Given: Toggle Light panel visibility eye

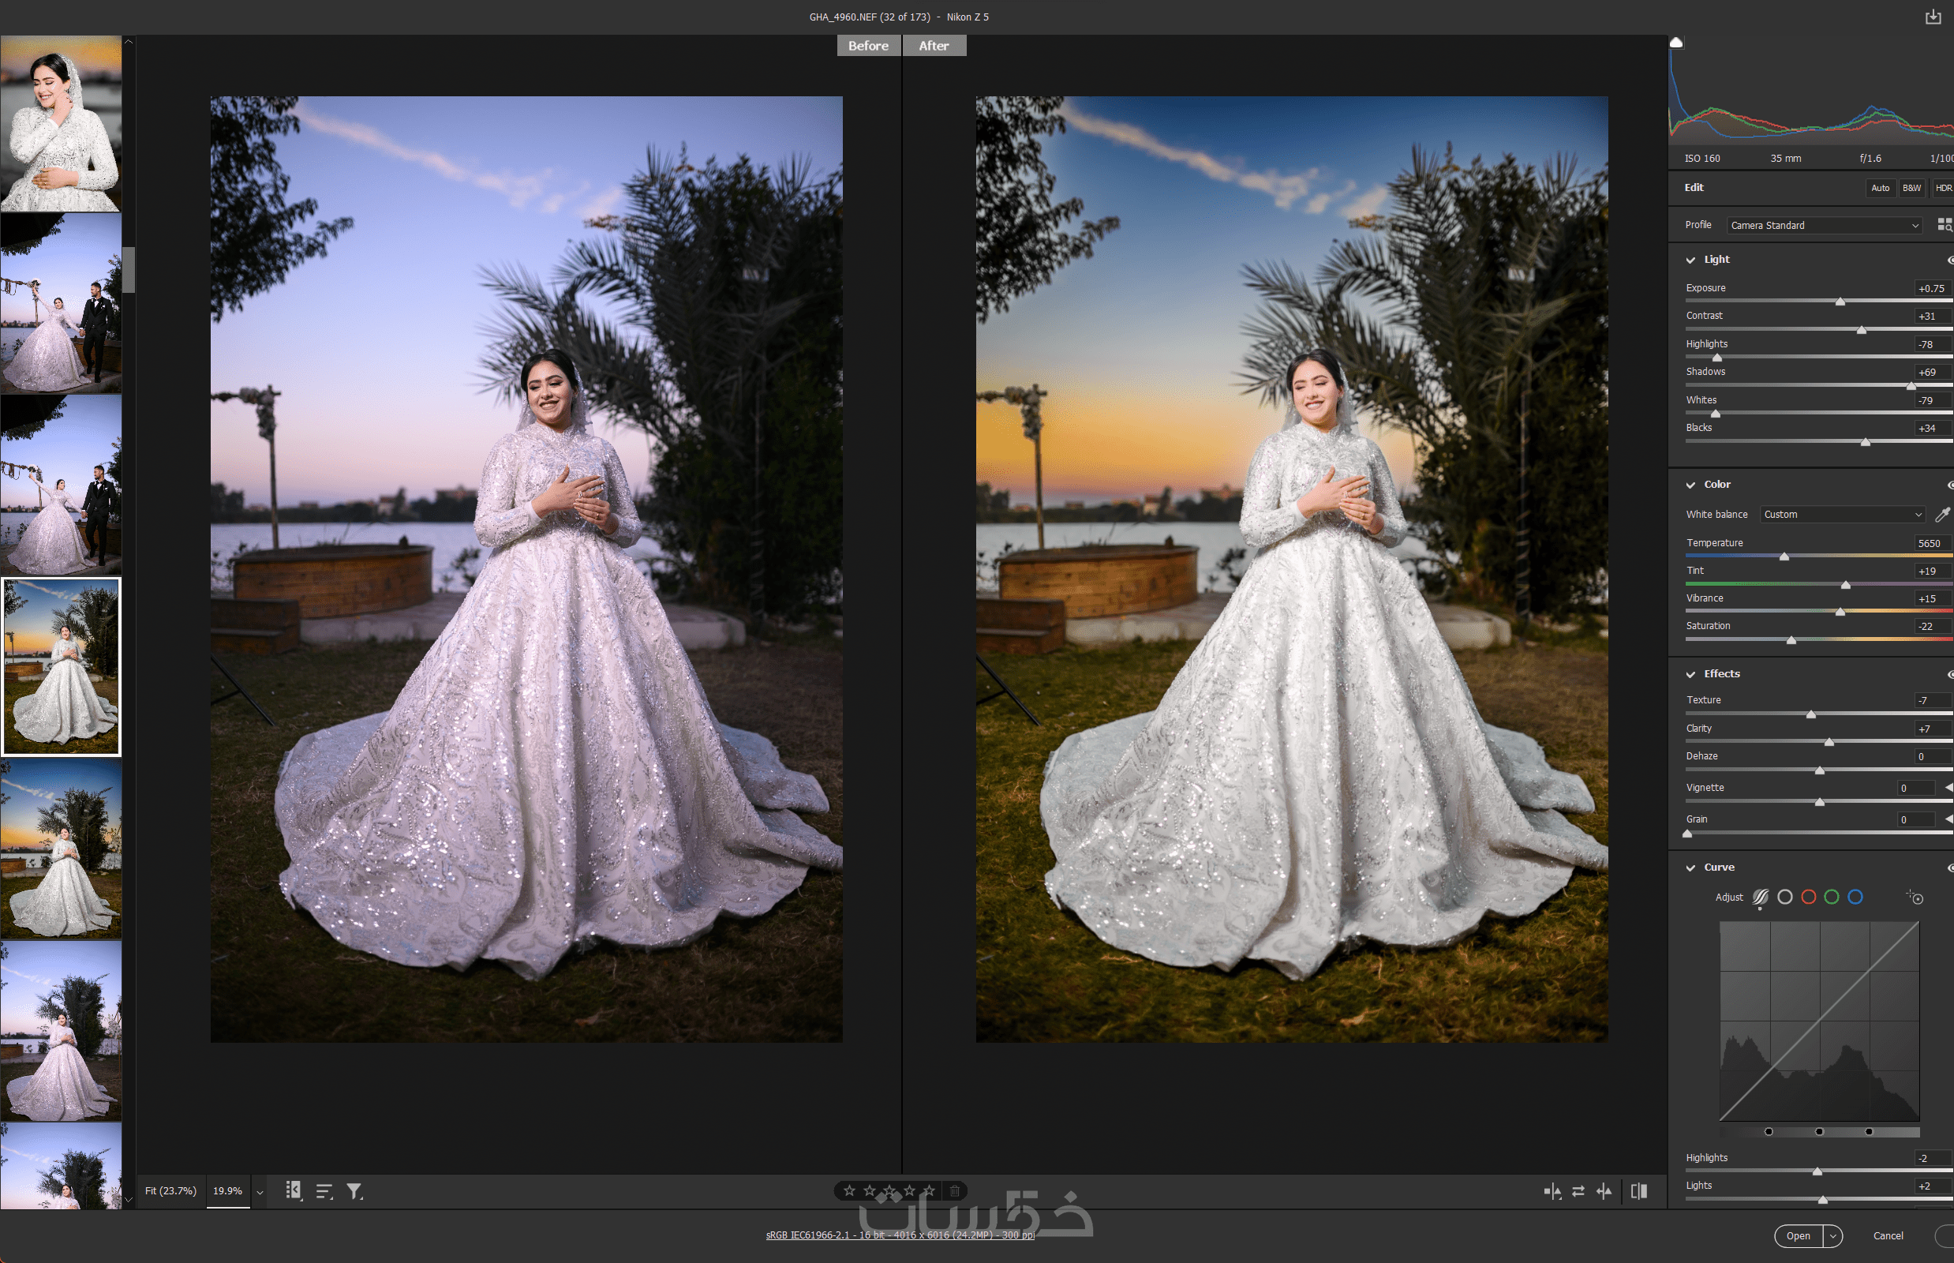Looking at the screenshot, I should click(x=1949, y=260).
